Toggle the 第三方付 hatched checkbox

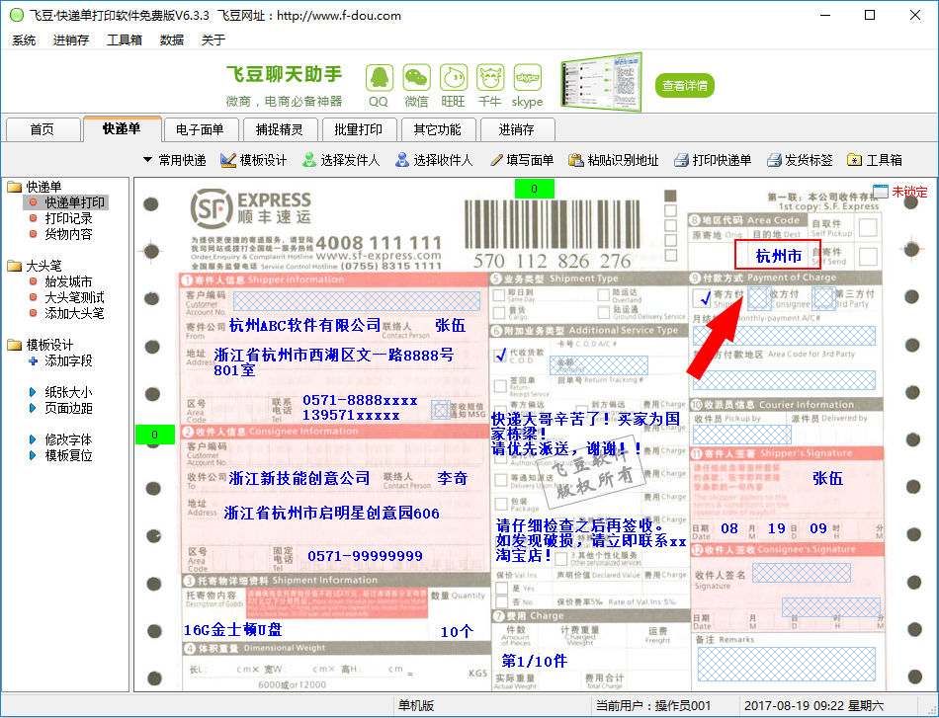click(823, 297)
